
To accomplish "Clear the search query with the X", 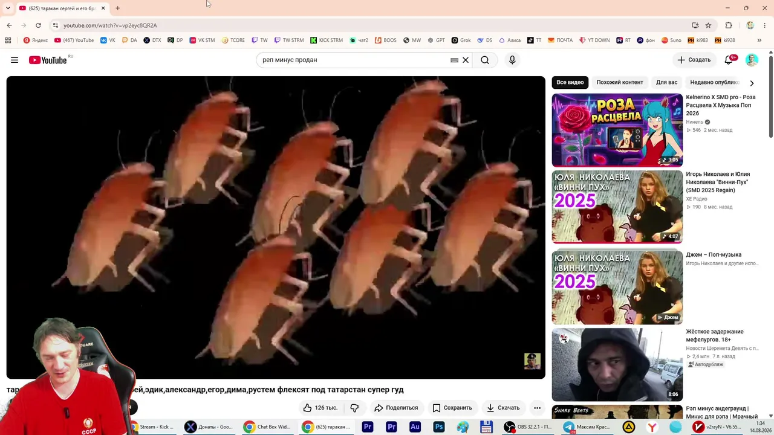I will tap(466, 60).
